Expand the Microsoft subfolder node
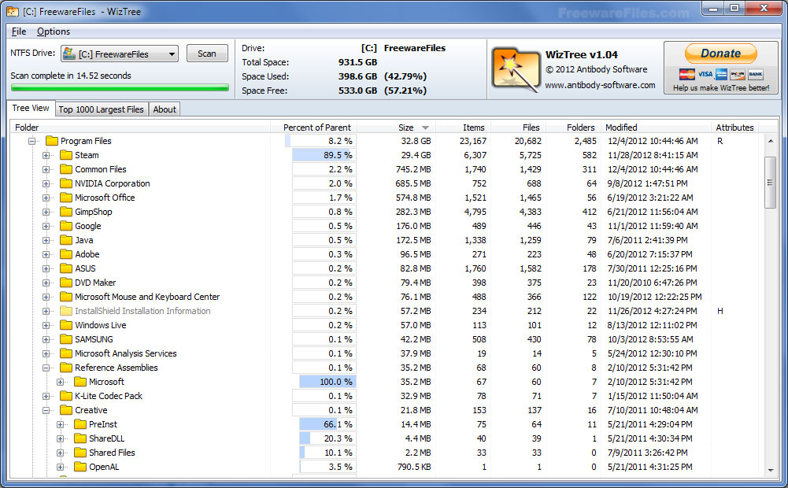Image resolution: width=788 pixels, height=488 pixels. tap(61, 382)
